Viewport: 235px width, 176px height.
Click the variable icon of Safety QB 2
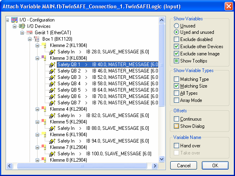point(52,71)
